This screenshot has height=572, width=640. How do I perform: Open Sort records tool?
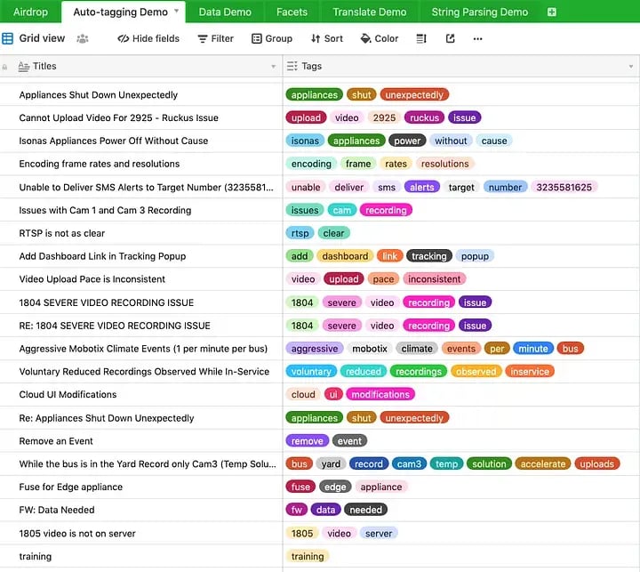pos(326,39)
